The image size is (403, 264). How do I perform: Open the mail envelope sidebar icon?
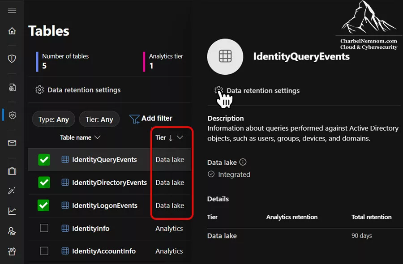12,143
